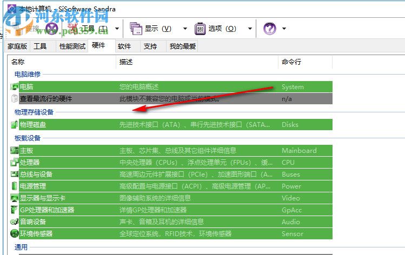The height and width of the screenshot is (255, 405).
Task: Select the 物理磁盘 row label
Action: 33,125
